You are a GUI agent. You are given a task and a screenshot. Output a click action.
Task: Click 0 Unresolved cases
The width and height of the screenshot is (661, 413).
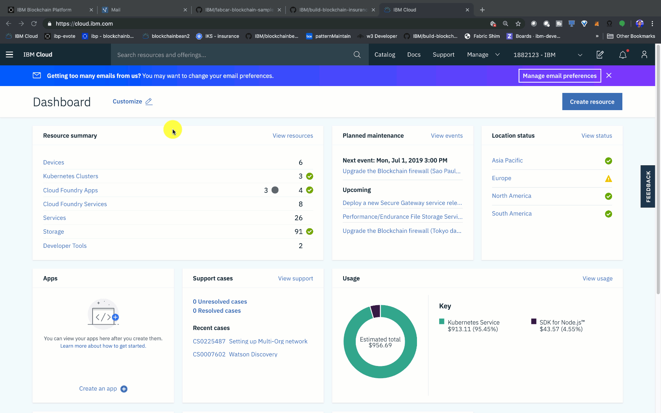coord(220,302)
